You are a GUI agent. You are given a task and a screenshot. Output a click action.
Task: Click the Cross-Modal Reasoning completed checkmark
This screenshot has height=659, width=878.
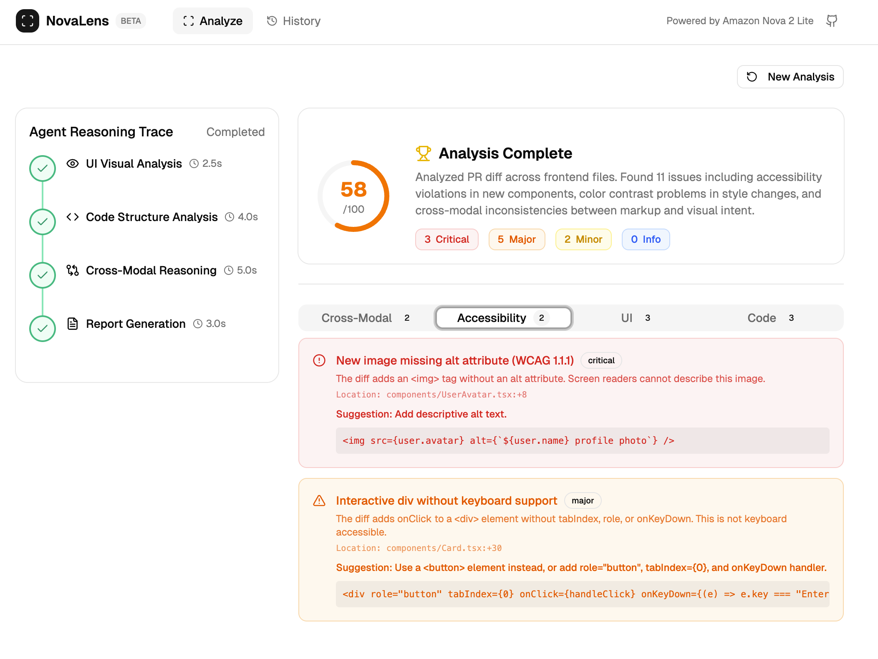click(43, 275)
